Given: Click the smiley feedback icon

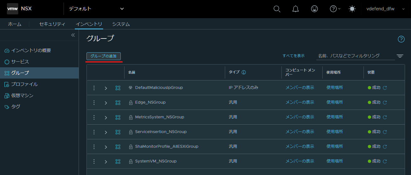Looking at the screenshot, I should click(314, 9).
